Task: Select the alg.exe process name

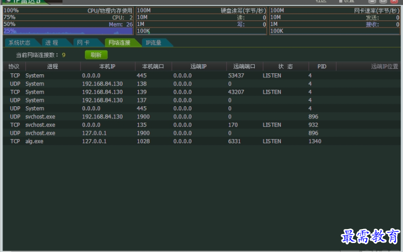Action: pos(34,141)
